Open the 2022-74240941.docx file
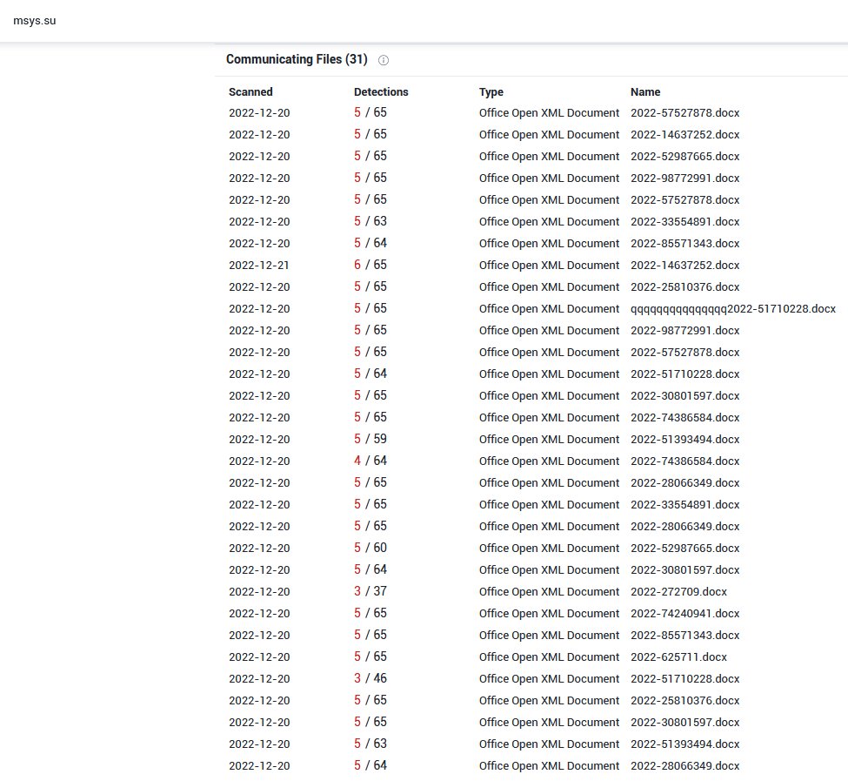Image resolution: width=848 pixels, height=781 pixels. click(684, 613)
